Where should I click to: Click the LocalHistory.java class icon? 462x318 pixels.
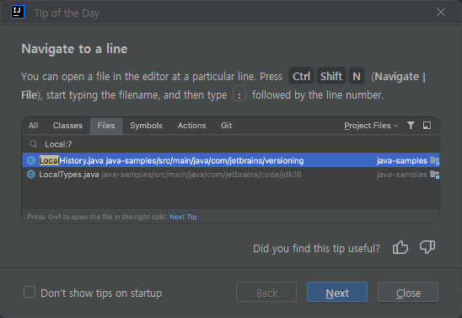click(31, 160)
